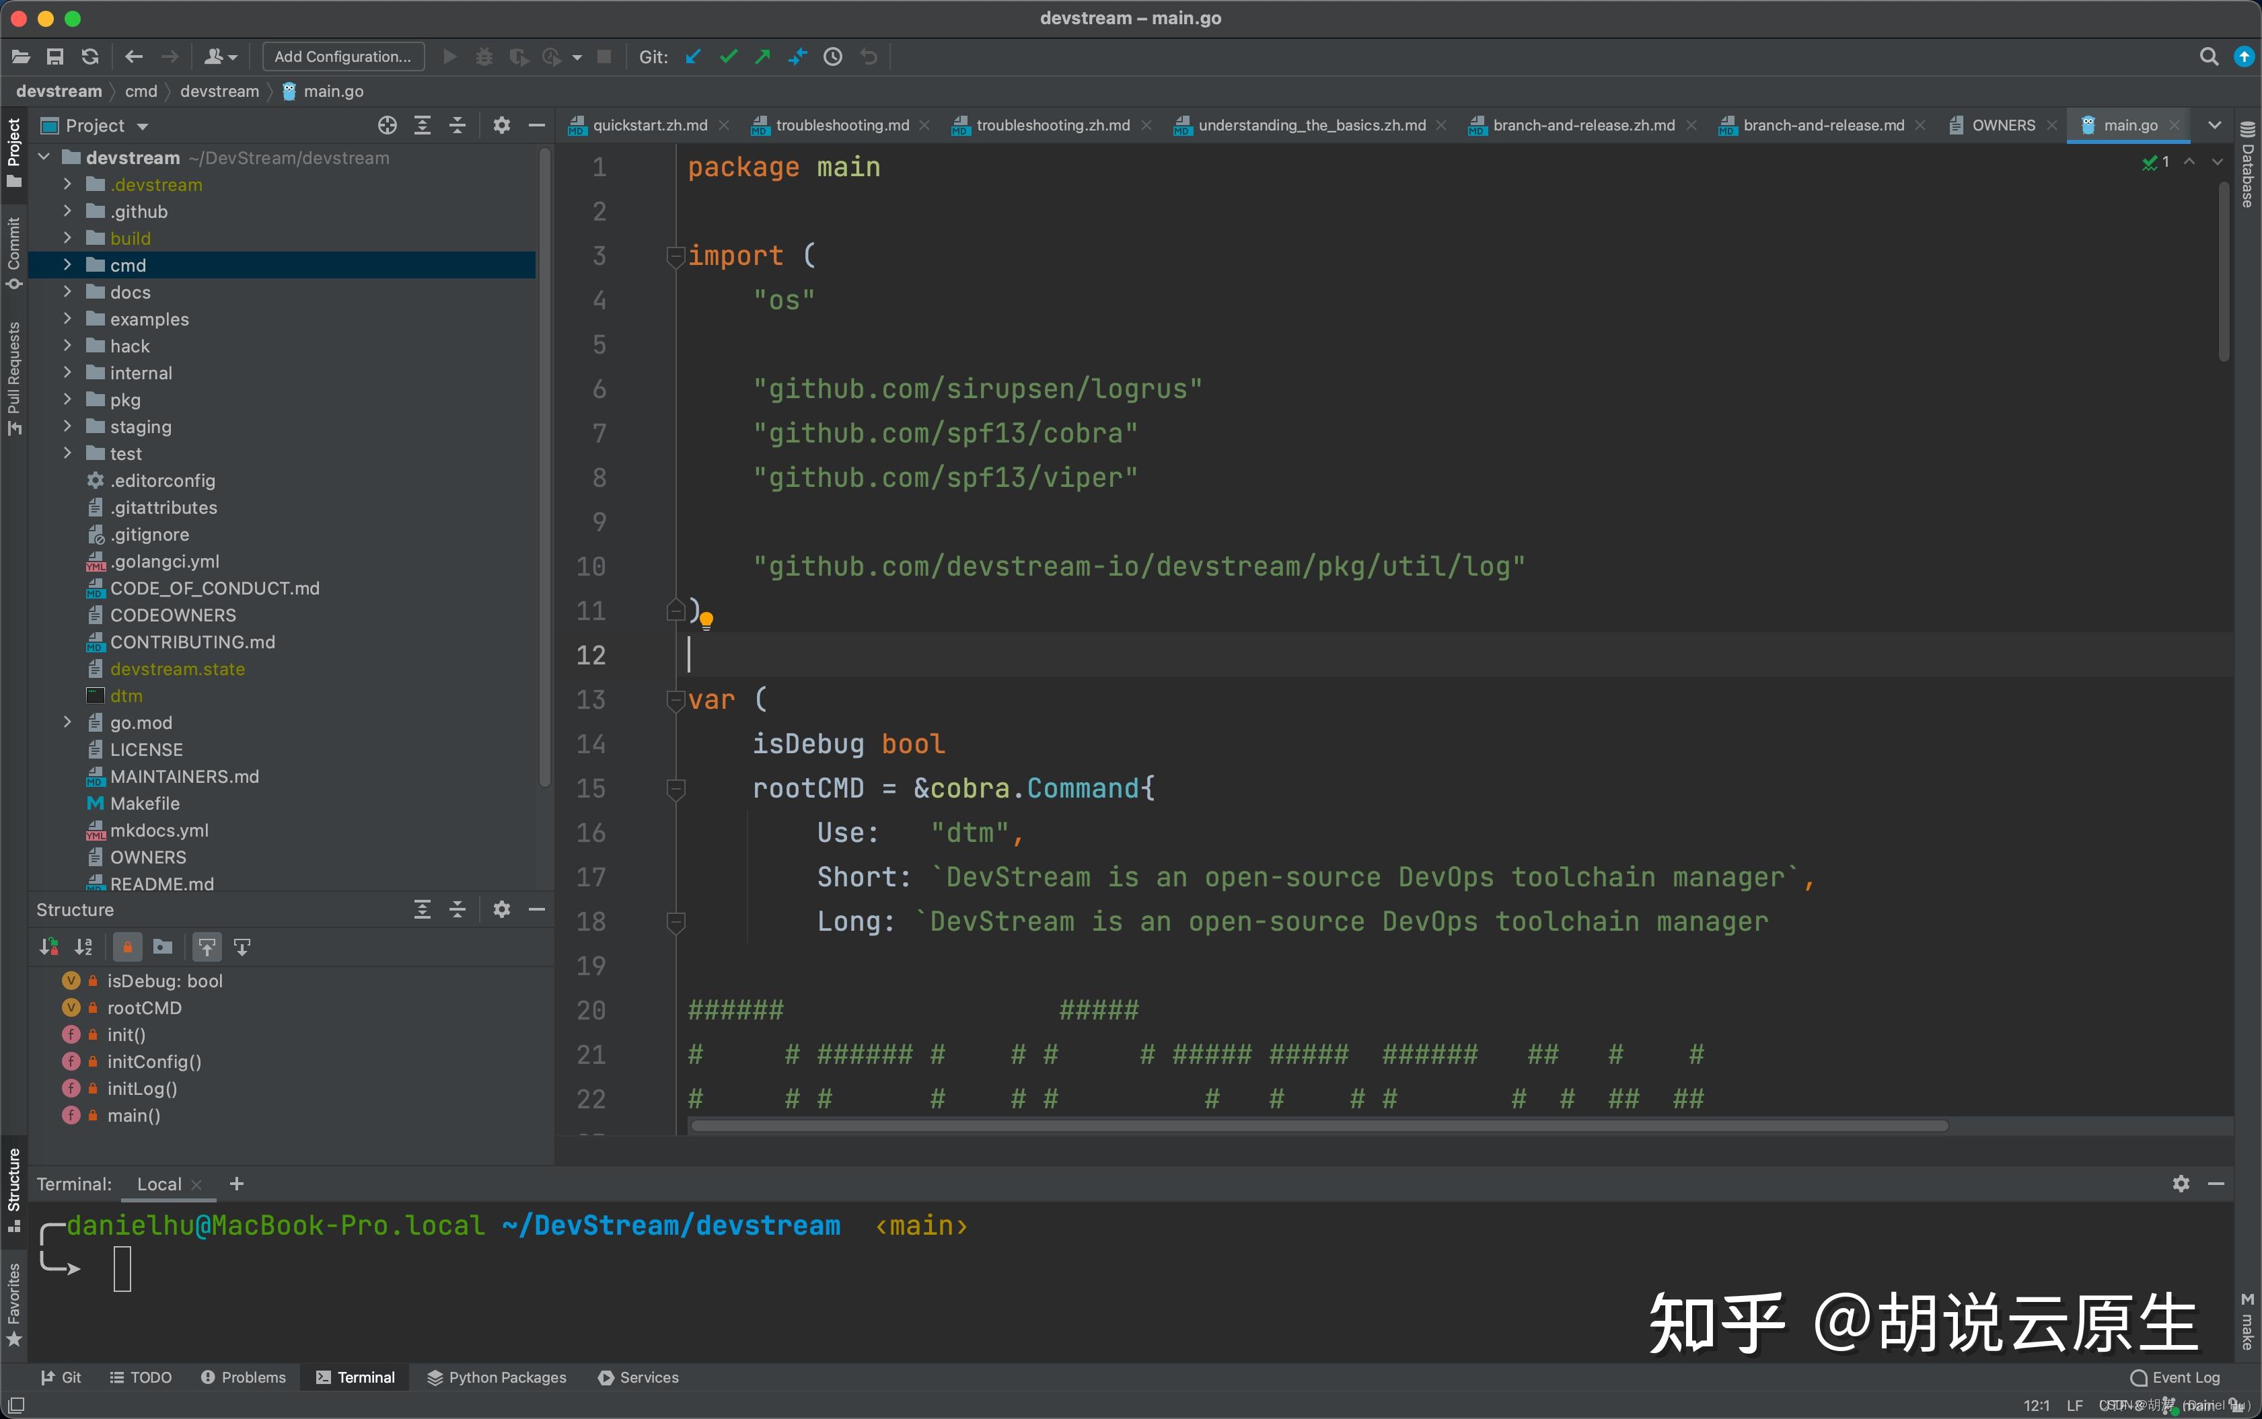Click the Add Configuration button
Screen dimensions: 2262x1419
tap(342, 56)
